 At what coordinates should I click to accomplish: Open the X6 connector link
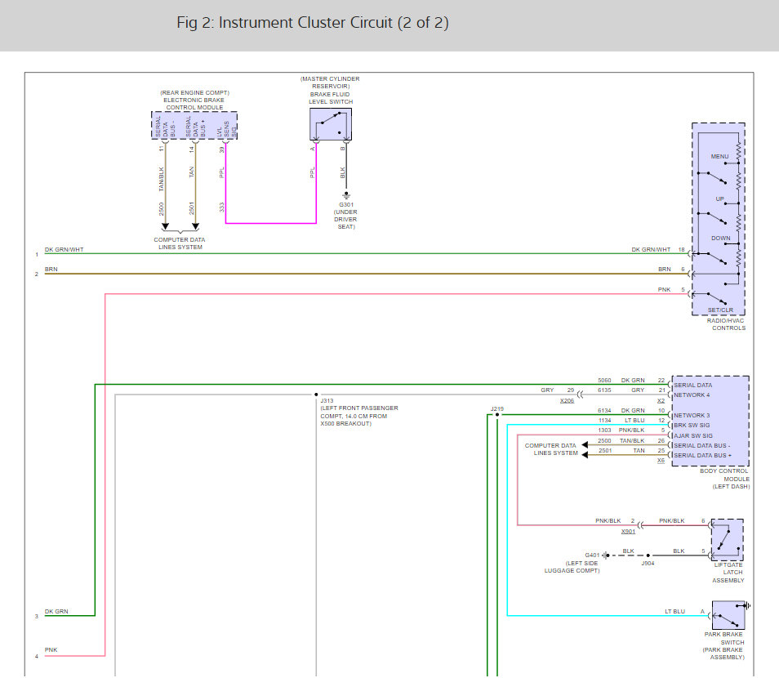pos(661,462)
